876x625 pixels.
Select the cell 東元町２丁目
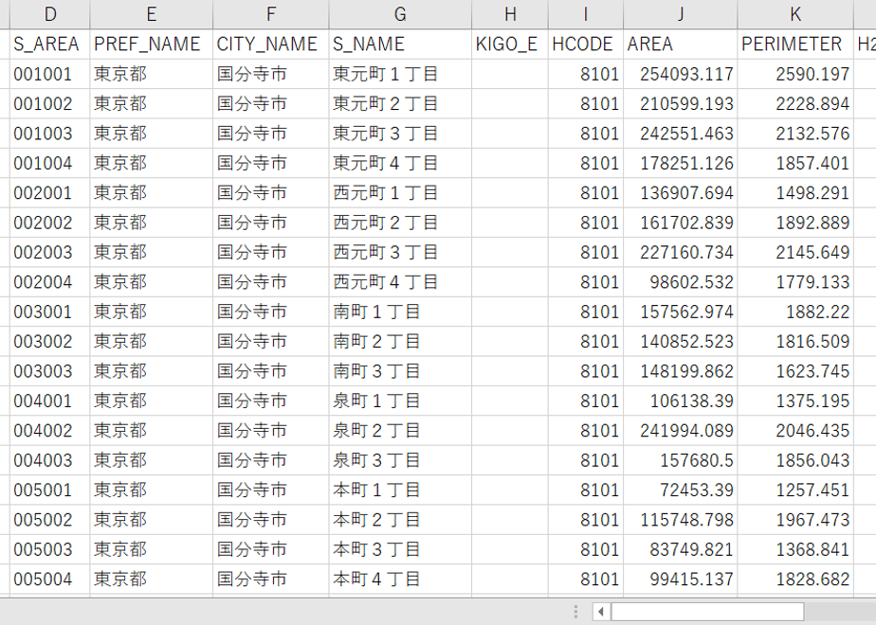click(400, 103)
